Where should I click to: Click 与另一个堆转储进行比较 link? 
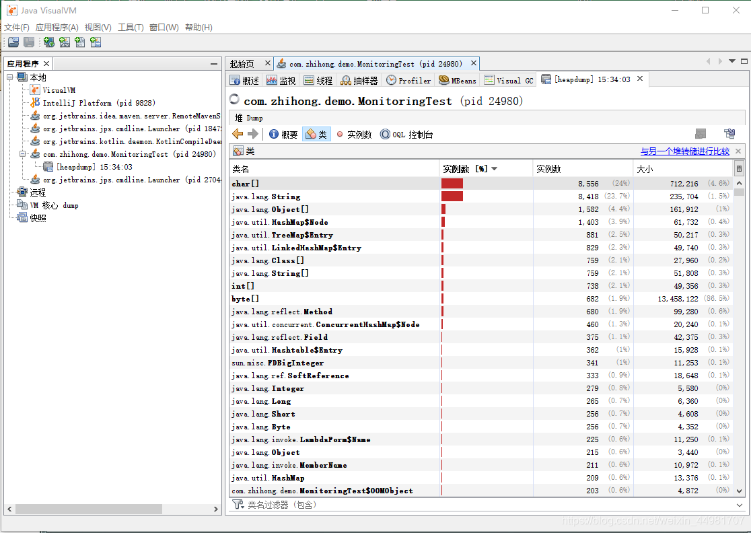click(685, 151)
